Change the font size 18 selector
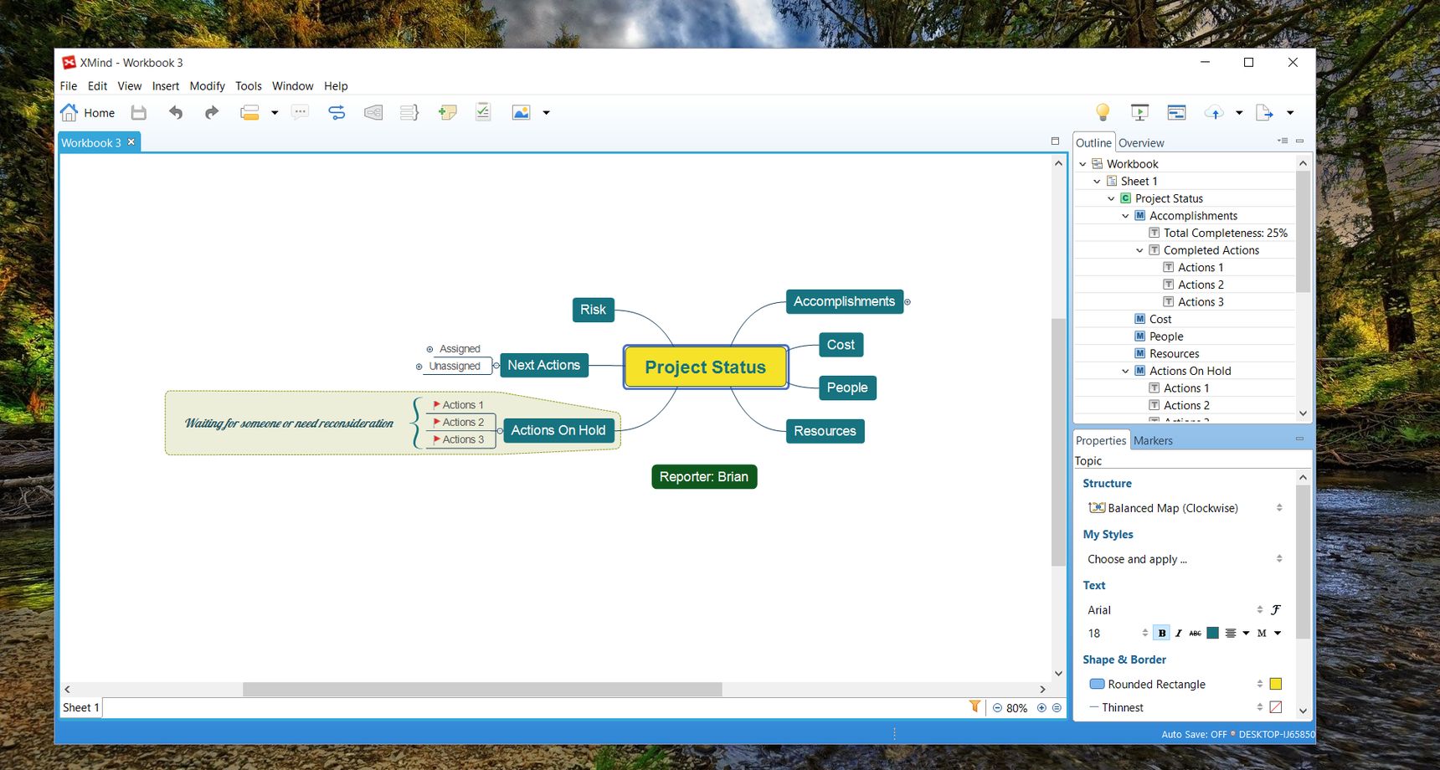The height and width of the screenshot is (770, 1440). [1117, 634]
